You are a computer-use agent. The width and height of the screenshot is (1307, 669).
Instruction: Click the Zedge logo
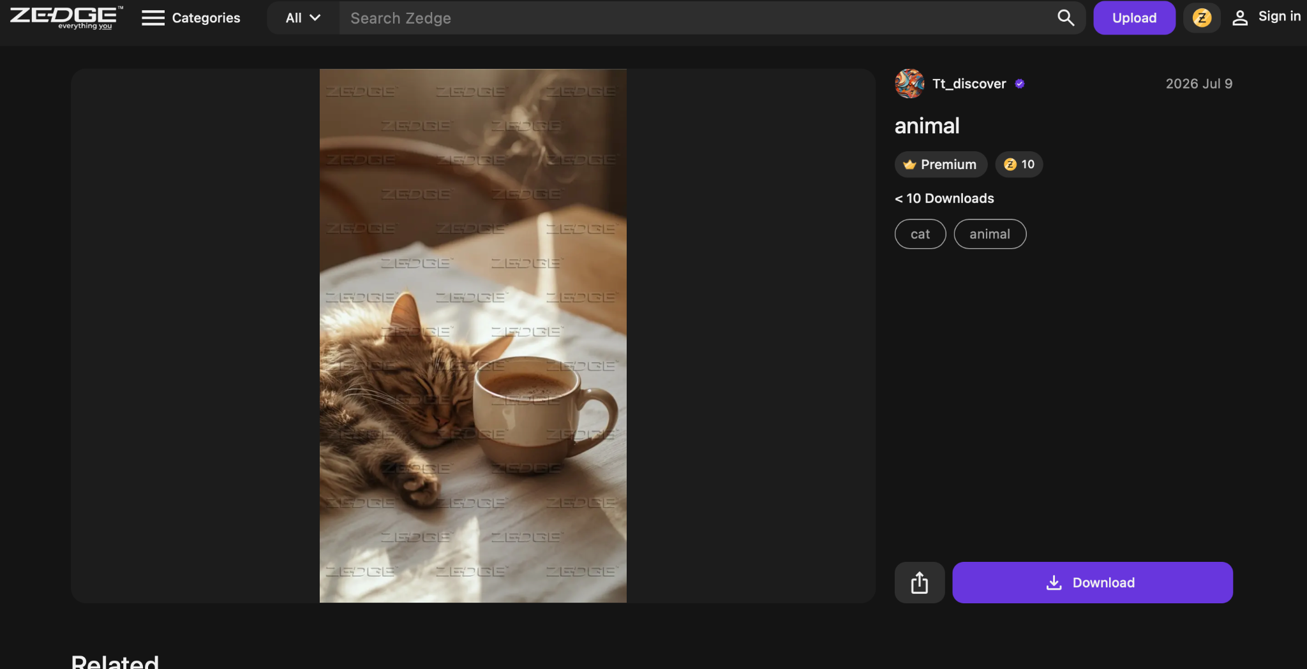click(x=66, y=17)
